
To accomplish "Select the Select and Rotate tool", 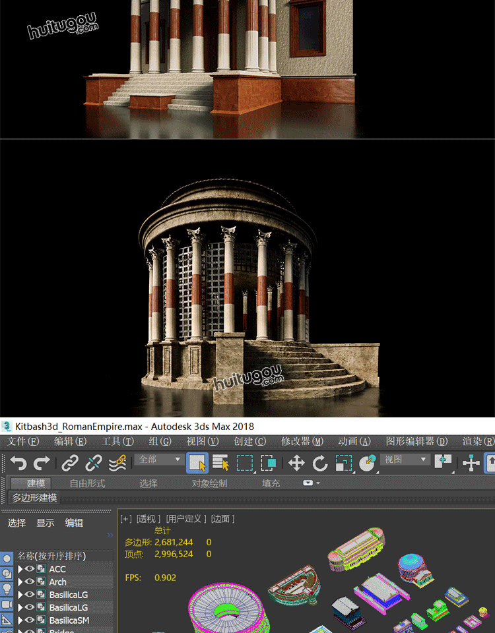I will click(x=320, y=463).
